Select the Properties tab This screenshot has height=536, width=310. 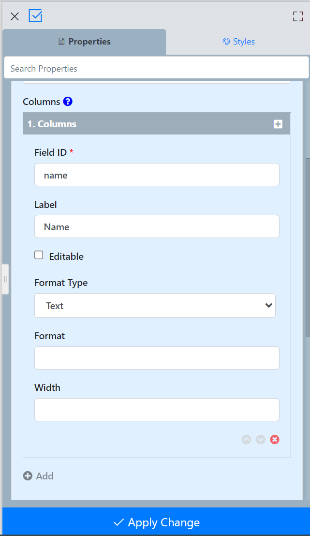[x=85, y=42]
